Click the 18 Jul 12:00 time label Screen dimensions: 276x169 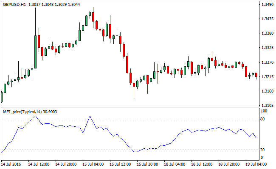coord(203,164)
